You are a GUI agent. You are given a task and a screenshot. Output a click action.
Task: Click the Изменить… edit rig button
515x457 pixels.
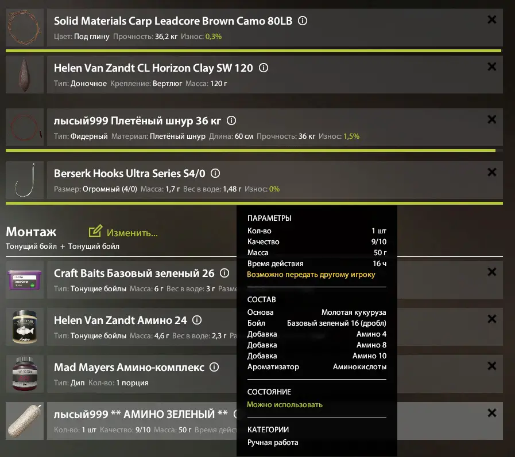coord(123,232)
